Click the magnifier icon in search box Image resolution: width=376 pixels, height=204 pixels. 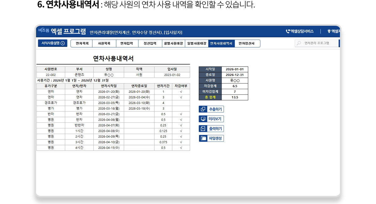tap(299, 43)
